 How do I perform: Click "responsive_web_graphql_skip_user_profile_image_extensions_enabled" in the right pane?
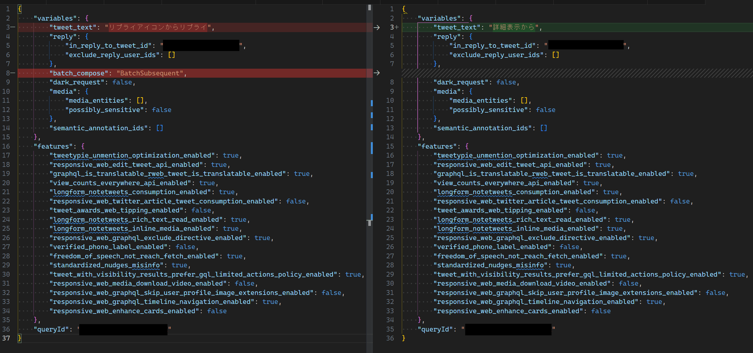tap(566, 293)
